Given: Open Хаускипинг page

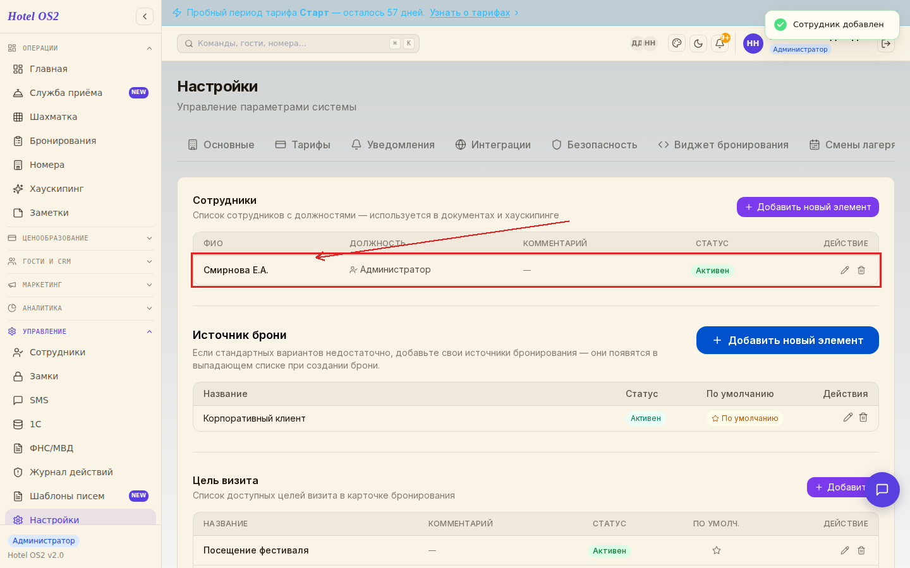Looking at the screenshot, I should coord(80,189).
